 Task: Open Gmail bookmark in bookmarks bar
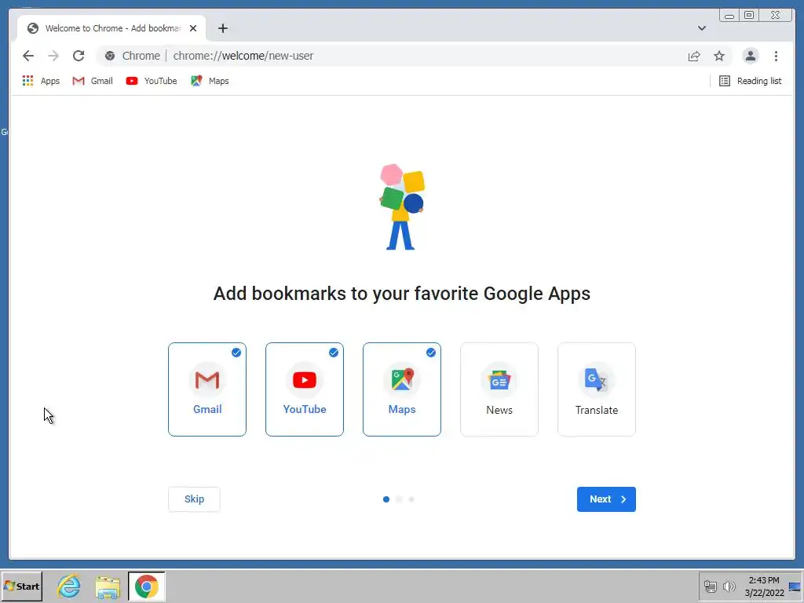pyautogui.click(x=93, y=81)
